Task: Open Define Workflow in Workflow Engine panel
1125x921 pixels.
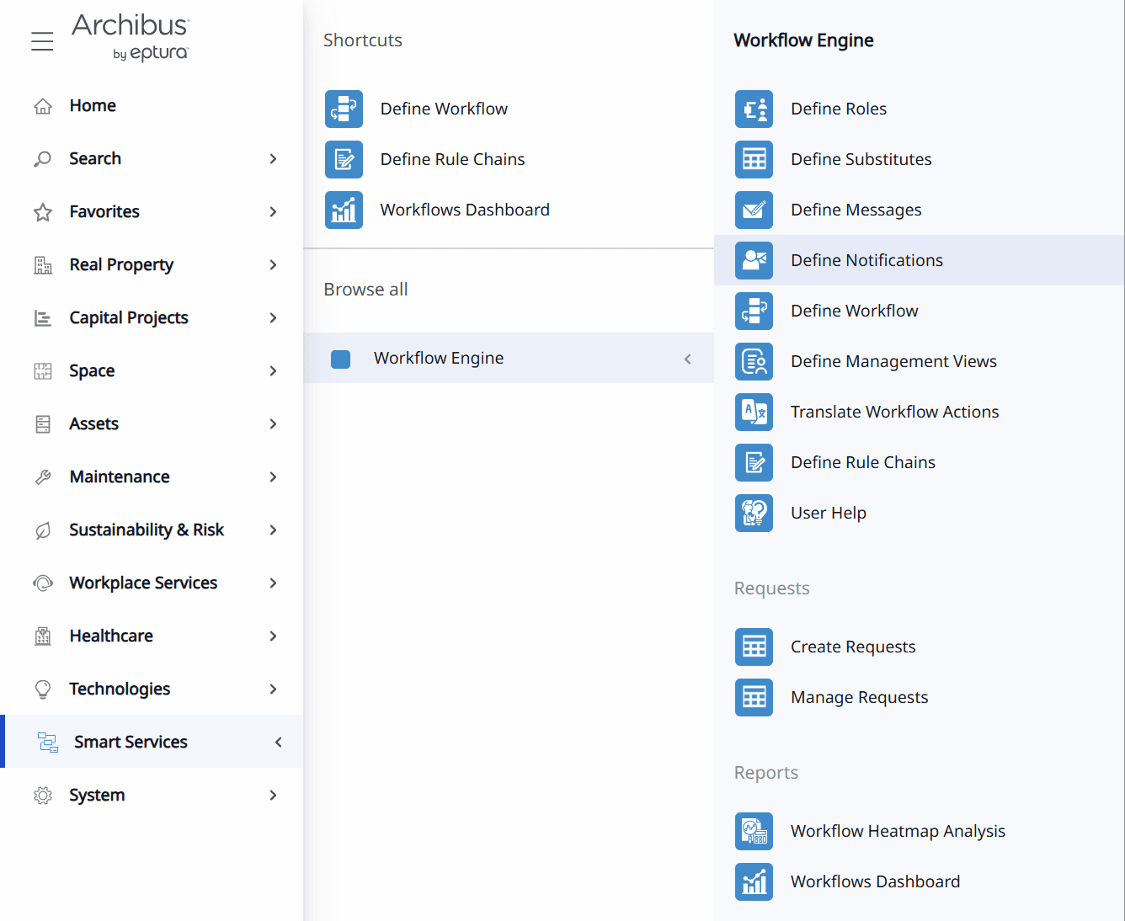Action: click(x=854, y=311)
